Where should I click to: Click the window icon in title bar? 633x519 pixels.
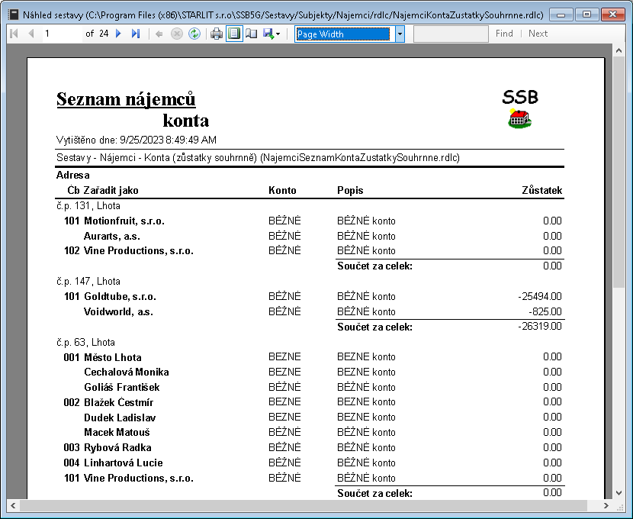pyautogui.click(x=12, y=14)
